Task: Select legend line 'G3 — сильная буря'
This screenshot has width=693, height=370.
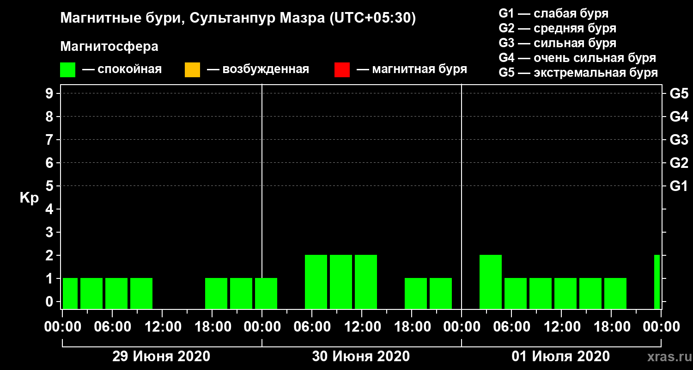Action: (x=558, y=43)
